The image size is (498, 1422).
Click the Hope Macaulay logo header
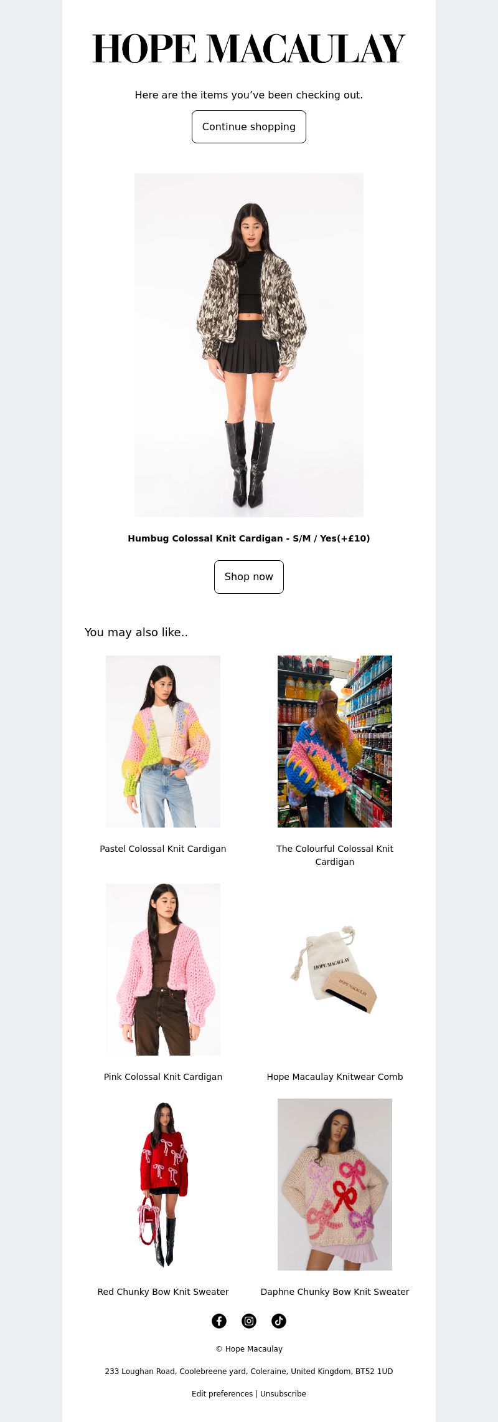pos(249,49)
